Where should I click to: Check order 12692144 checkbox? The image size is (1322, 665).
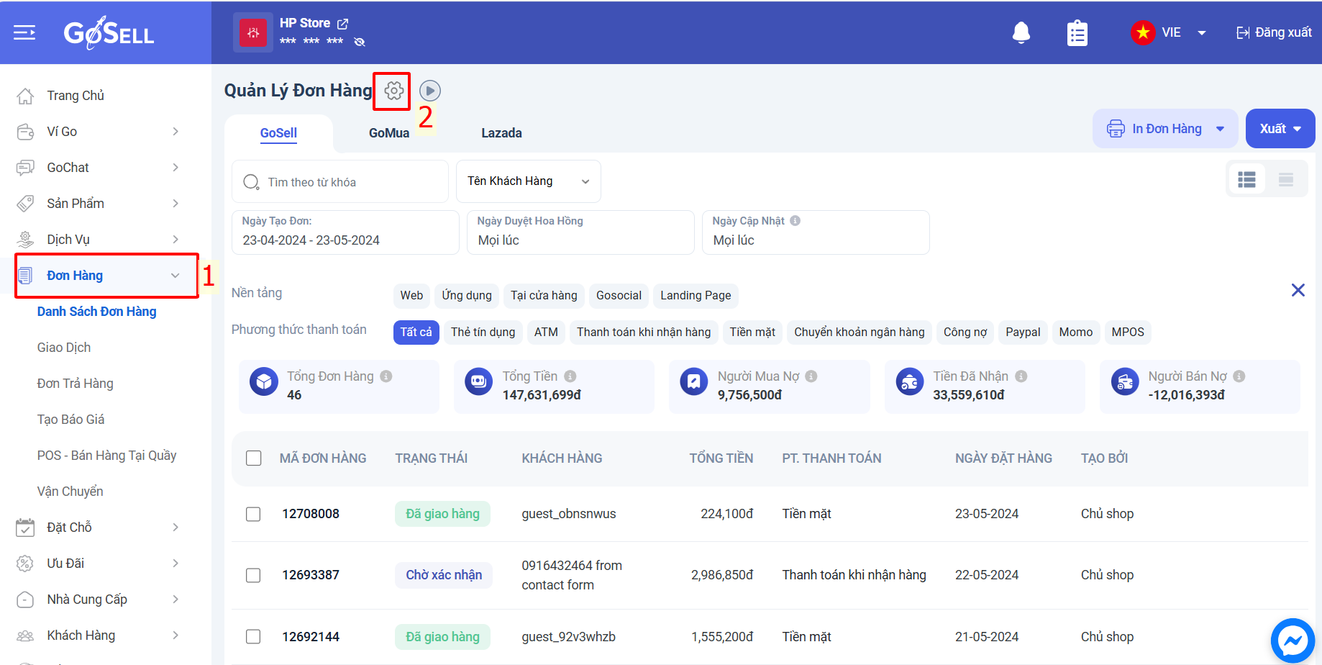coord(253,637)
